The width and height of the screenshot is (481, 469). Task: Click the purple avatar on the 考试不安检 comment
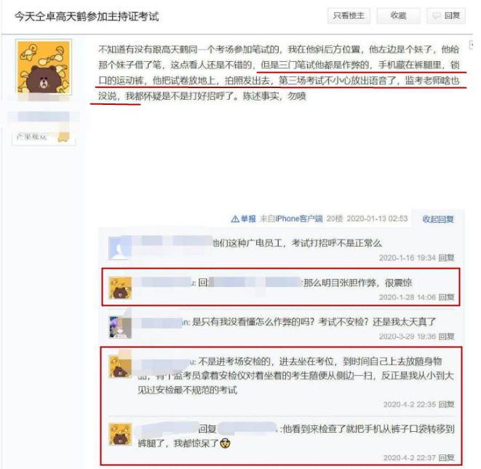pyautogui.click(x=120, y=327)
